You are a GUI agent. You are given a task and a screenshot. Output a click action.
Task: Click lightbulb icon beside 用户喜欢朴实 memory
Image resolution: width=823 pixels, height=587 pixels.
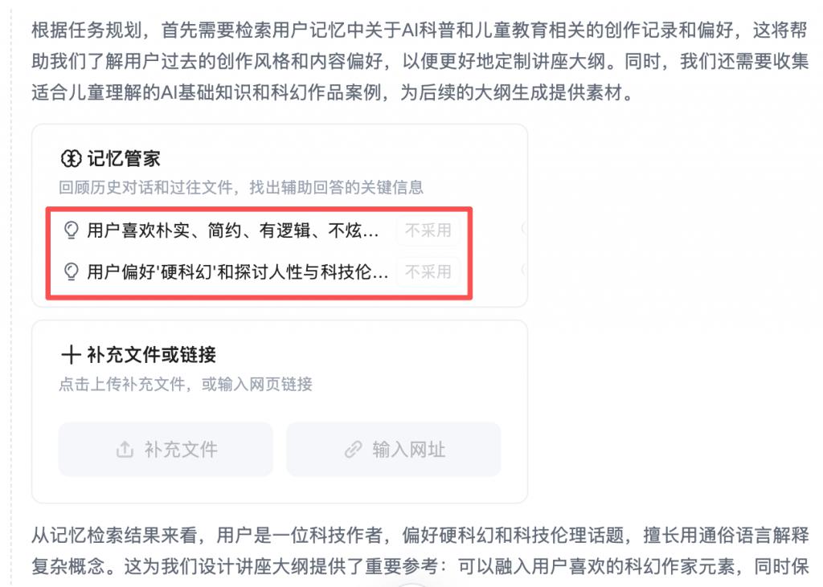coord(71,230)
